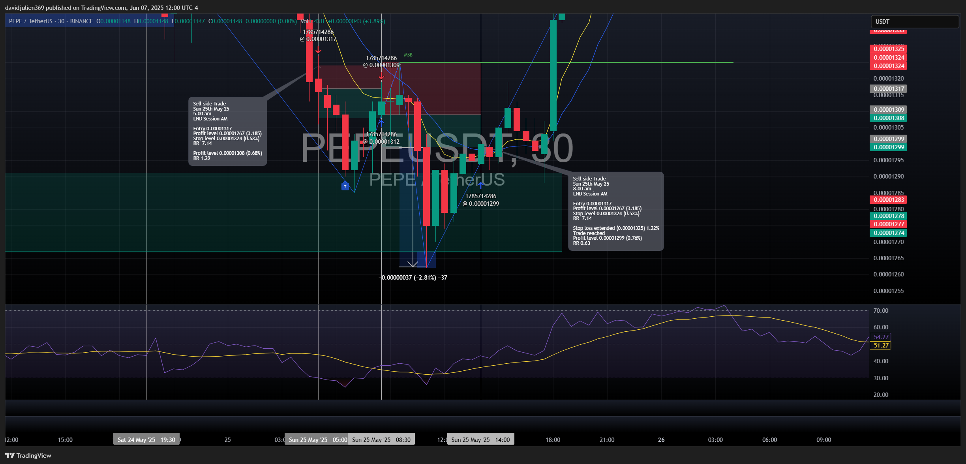Click the 06:00 time axis label

769,440
